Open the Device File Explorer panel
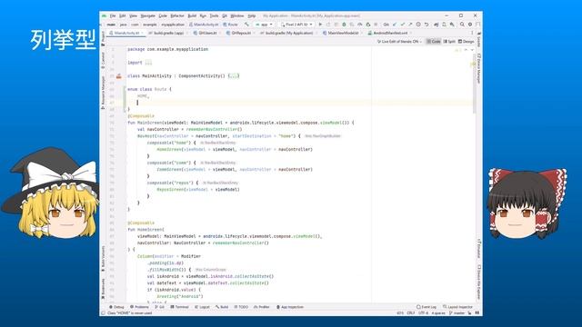The height and width of the screenshot is (327, 582). [x=479, y=282]
